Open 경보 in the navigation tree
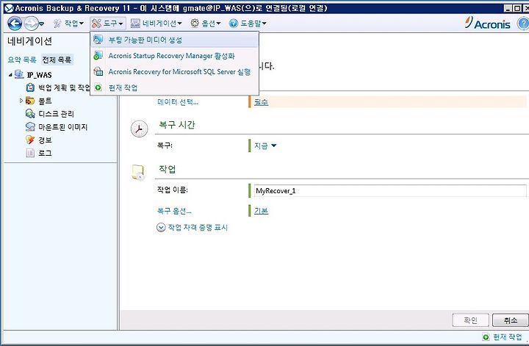The image size is (529, 346). [x=45, y=140]
